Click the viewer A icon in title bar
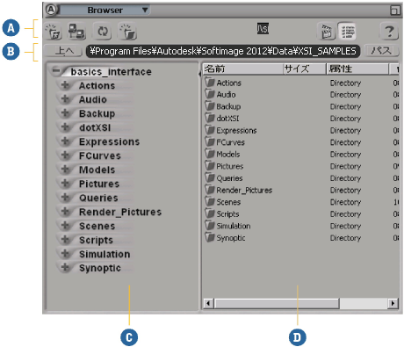404x347 pixels. [51, 10]
